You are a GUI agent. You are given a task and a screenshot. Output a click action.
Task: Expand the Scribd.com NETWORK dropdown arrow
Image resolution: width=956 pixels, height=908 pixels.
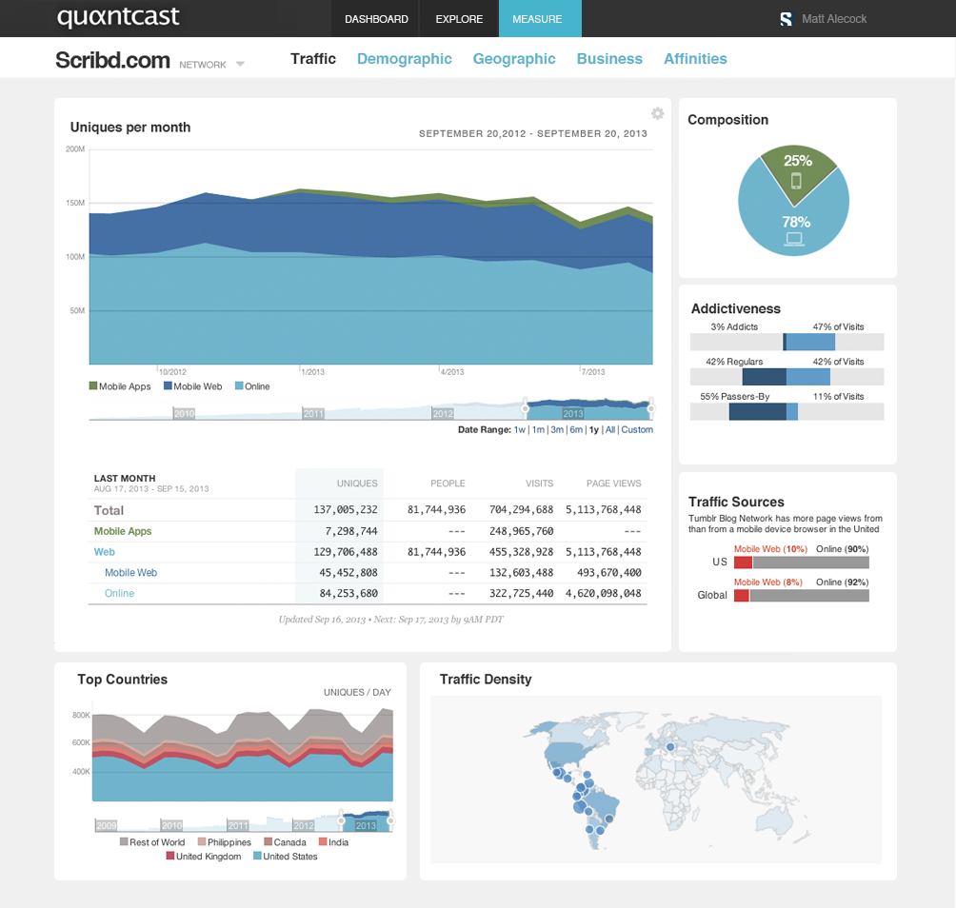(240, 64)
